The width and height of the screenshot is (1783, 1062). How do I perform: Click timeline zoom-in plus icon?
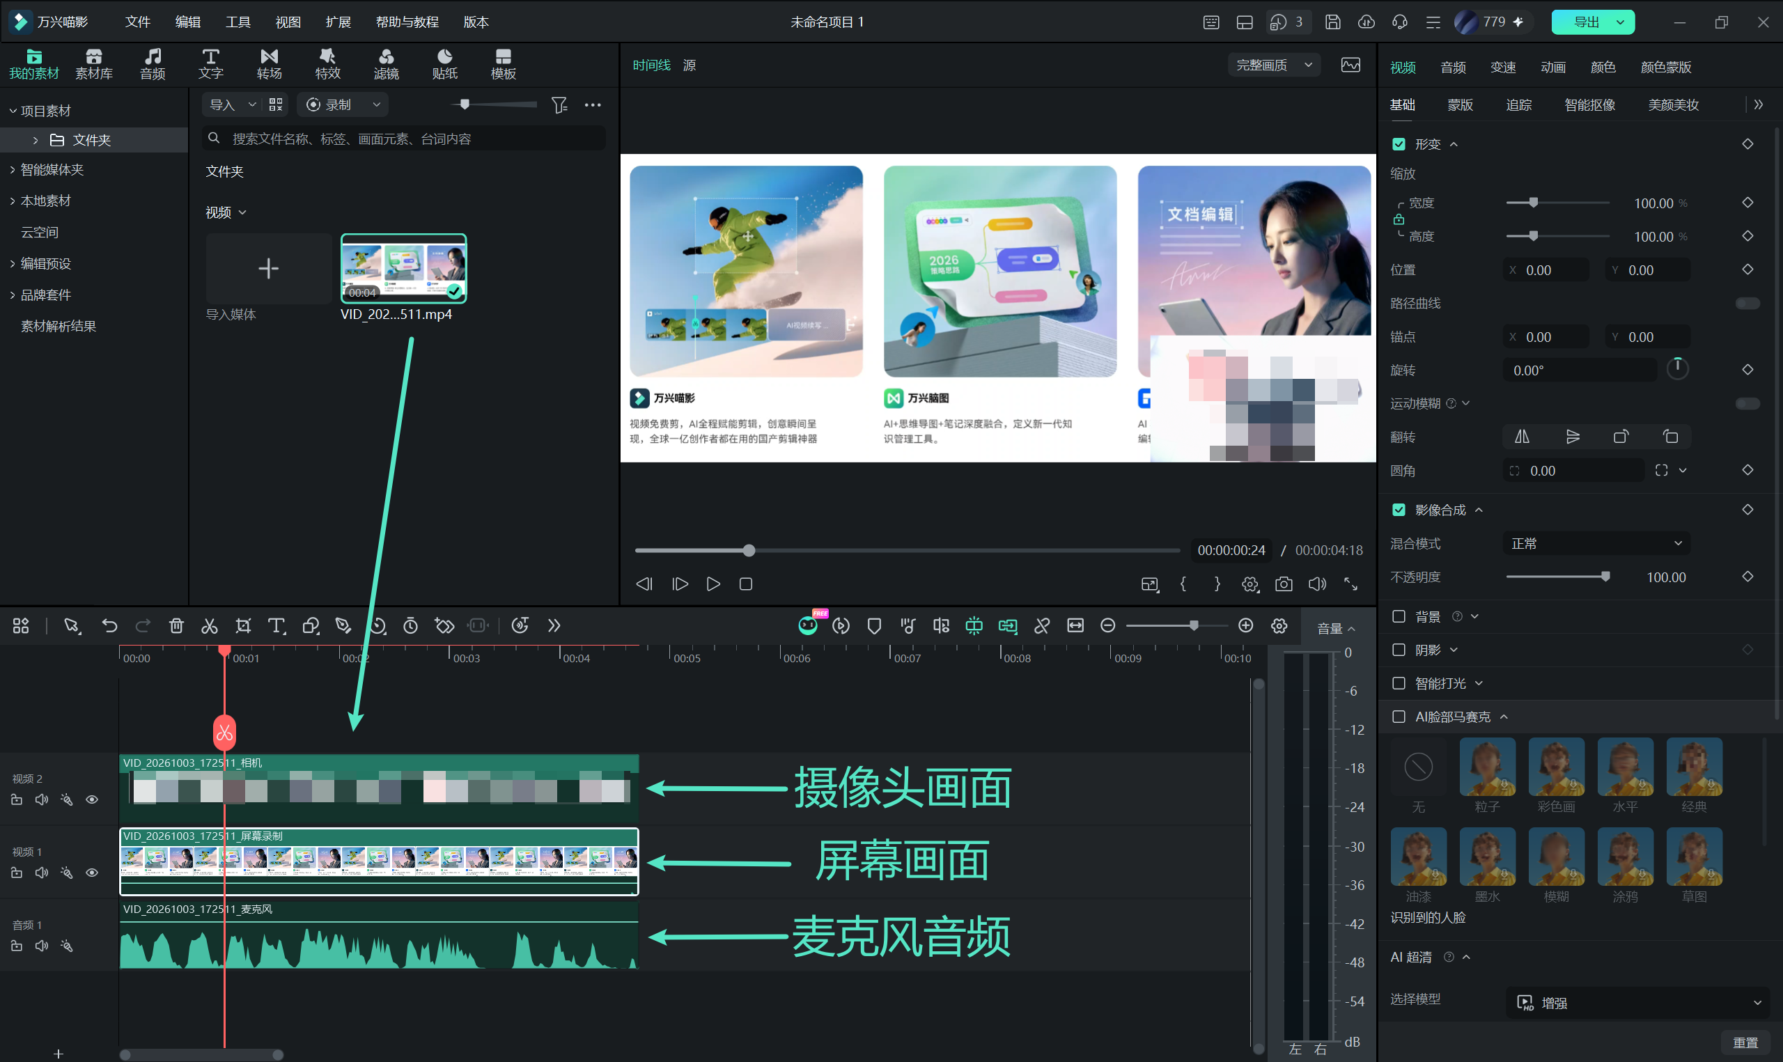coord(1246,626)
